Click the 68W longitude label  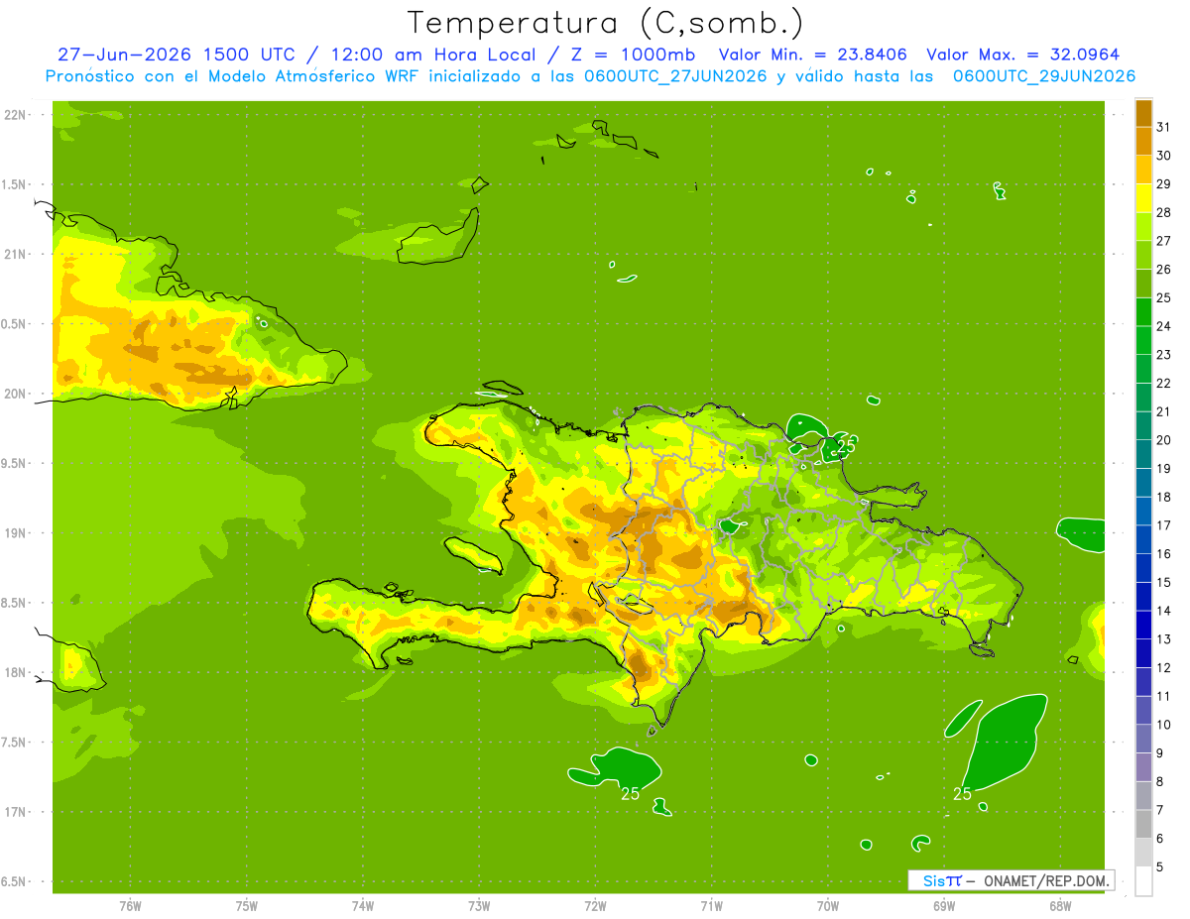point(1060,906)
